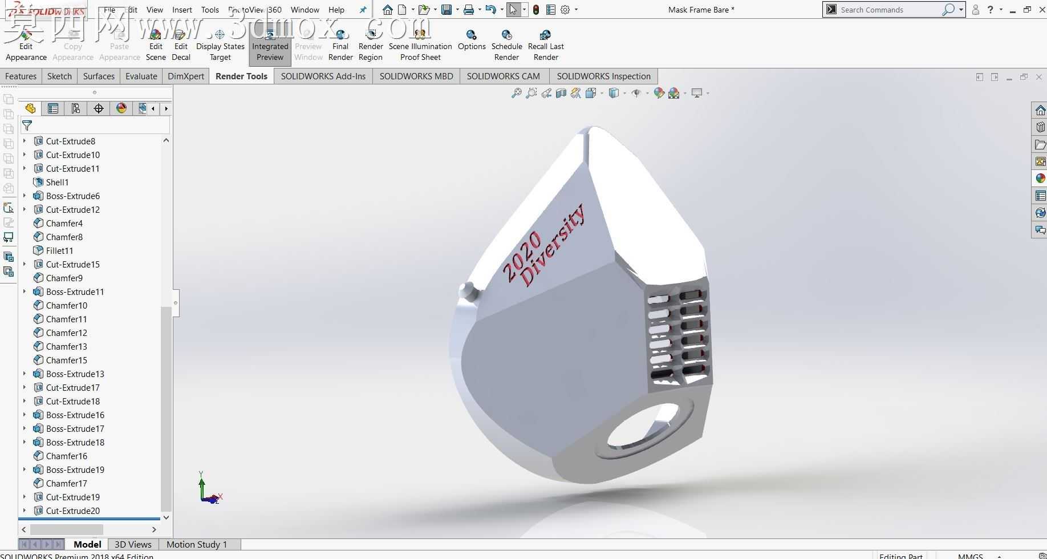
Task: Expand the Cut-Extrude8 feature node
Action: tap(24, 141)
